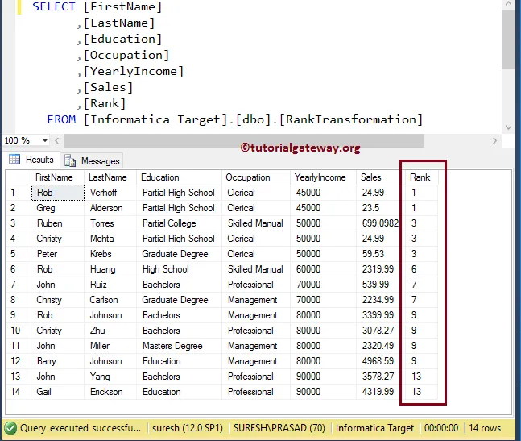This screenshot has width=521, height=441.
Task: Click the Erickson last name cell
Action: 110,392
